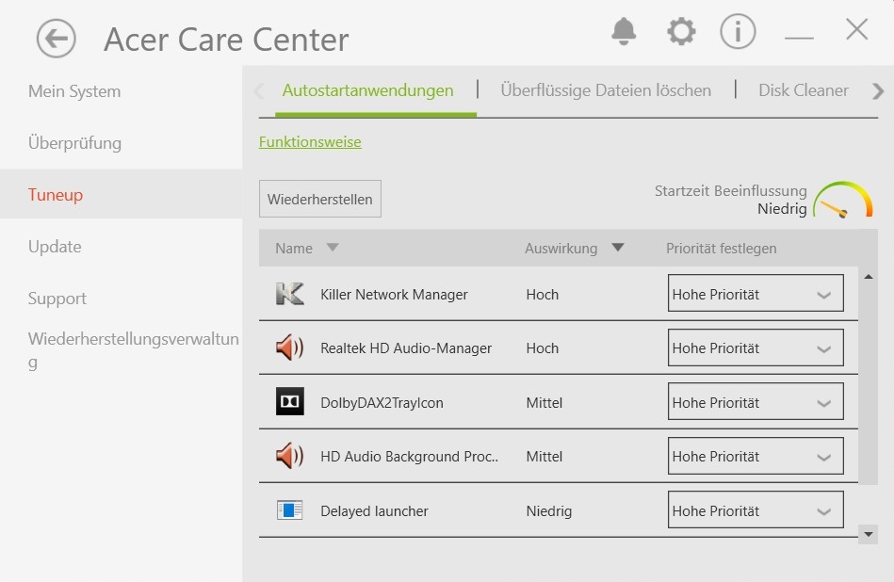Open the Disk Cleaner tab

804,90
